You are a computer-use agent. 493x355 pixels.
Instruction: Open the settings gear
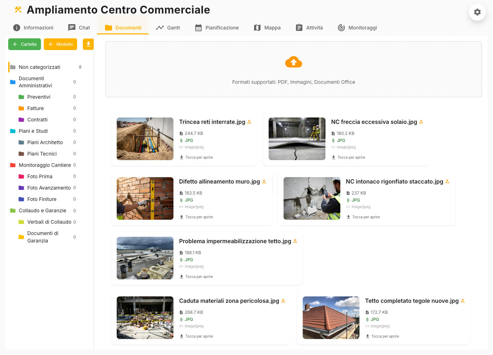[x=477, y=12]
